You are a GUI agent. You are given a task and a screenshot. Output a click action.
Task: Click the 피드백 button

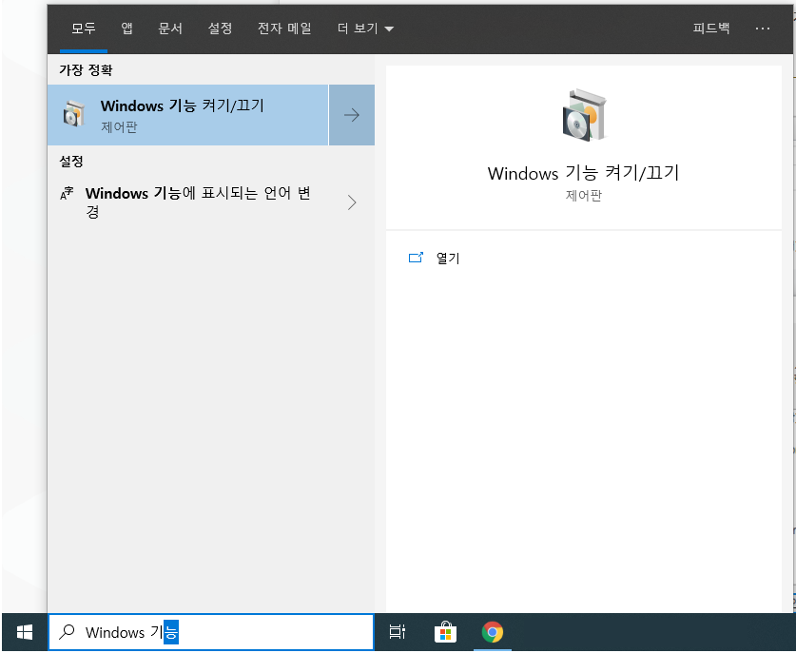tap(711, 29)
